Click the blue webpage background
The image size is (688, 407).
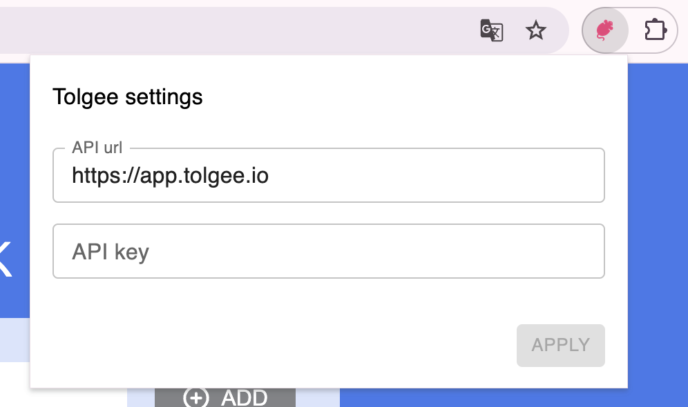tap(663, 207)
